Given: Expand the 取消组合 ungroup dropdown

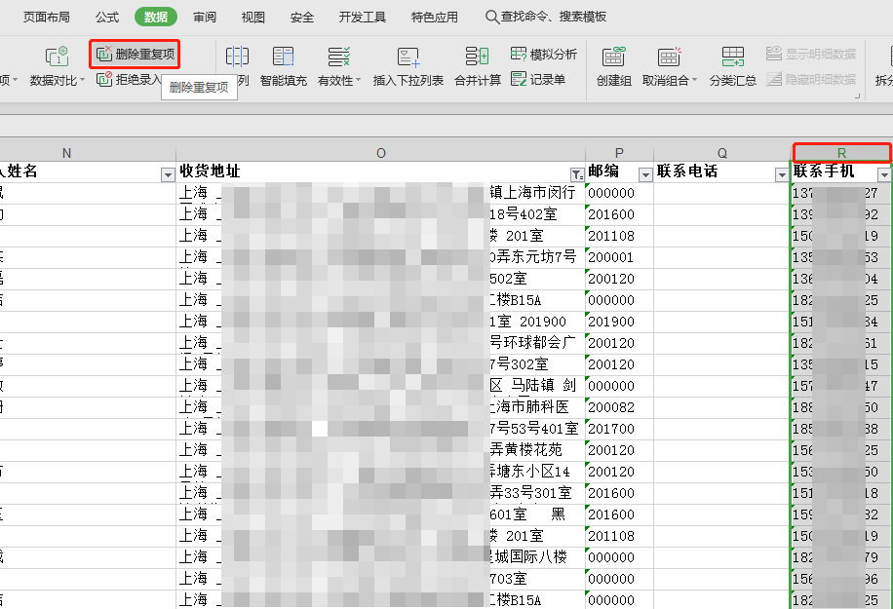Looking at the screenshot, I should tap(694, 81).
